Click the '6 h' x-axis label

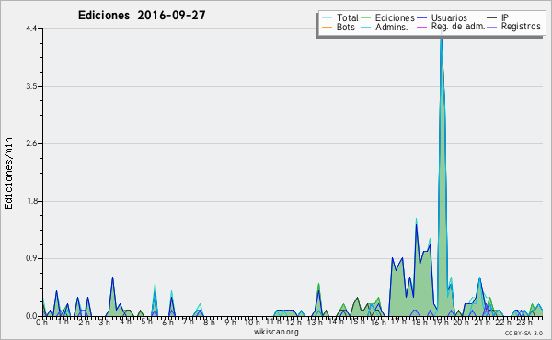pyautogui.click(x=167, y=322)
